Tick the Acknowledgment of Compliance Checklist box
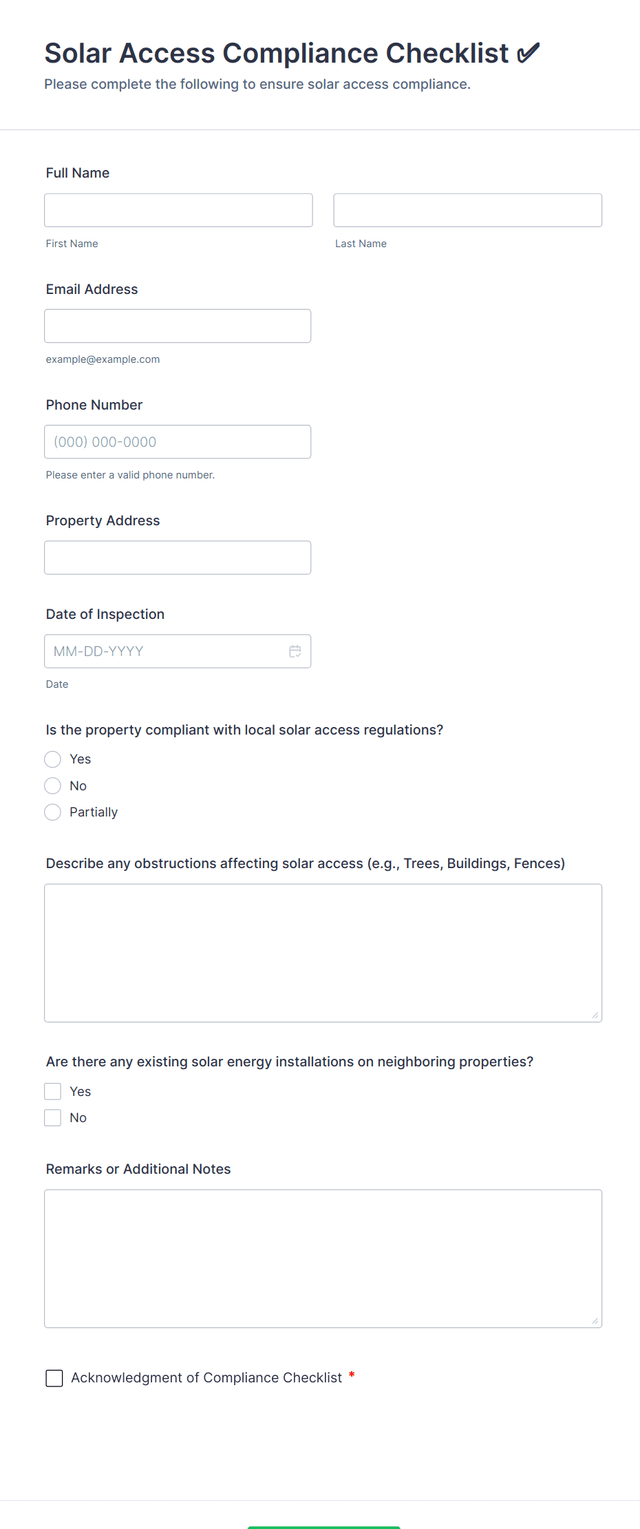The width and height of the screenshot is (640, 1529). point(54,1378)
